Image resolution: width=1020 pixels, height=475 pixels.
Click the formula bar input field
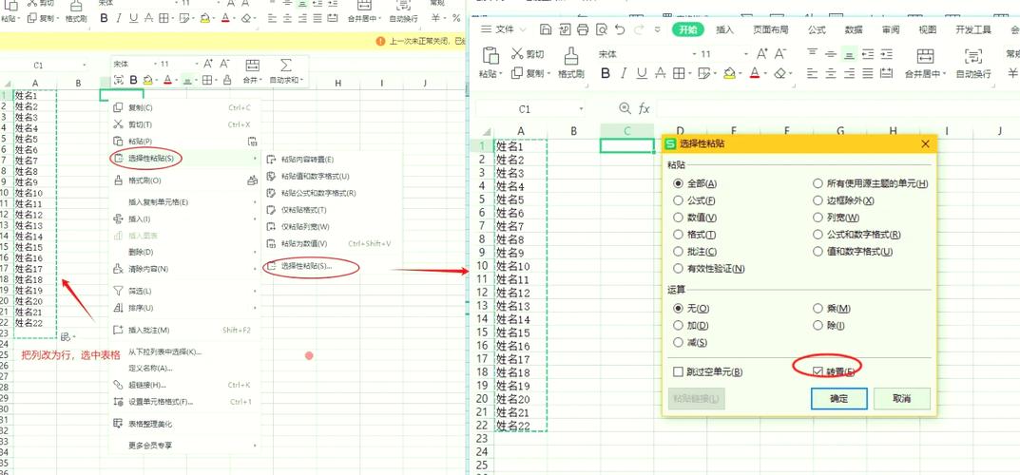coord(836,108)
